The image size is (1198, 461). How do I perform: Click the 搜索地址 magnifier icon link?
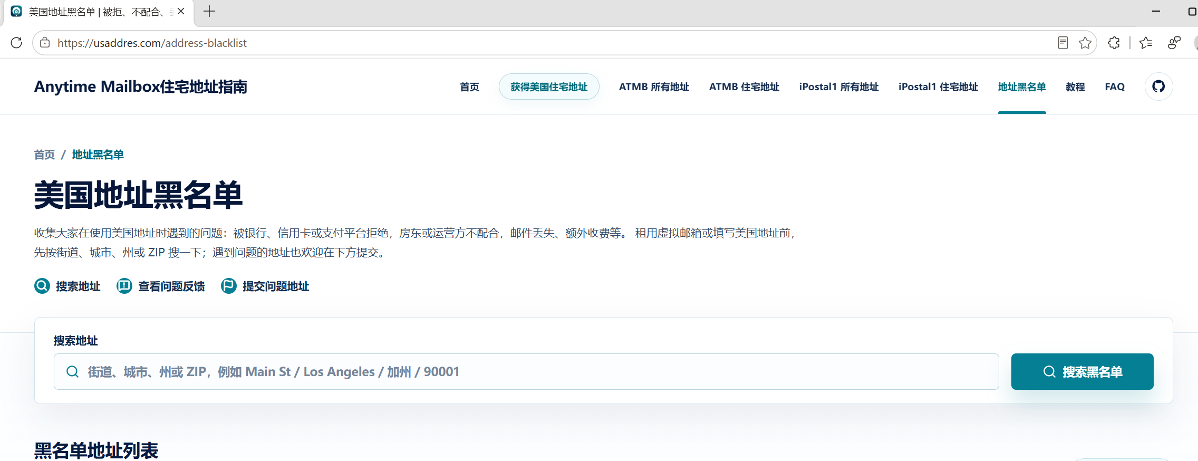[42, 286]
